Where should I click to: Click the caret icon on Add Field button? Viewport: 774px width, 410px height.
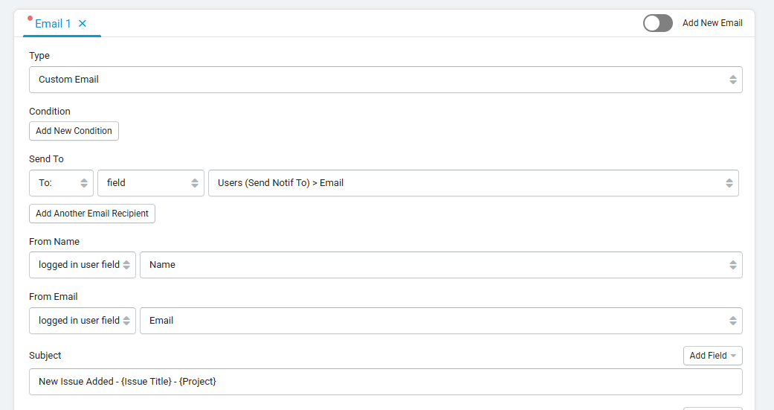click(x=733, y=356)
